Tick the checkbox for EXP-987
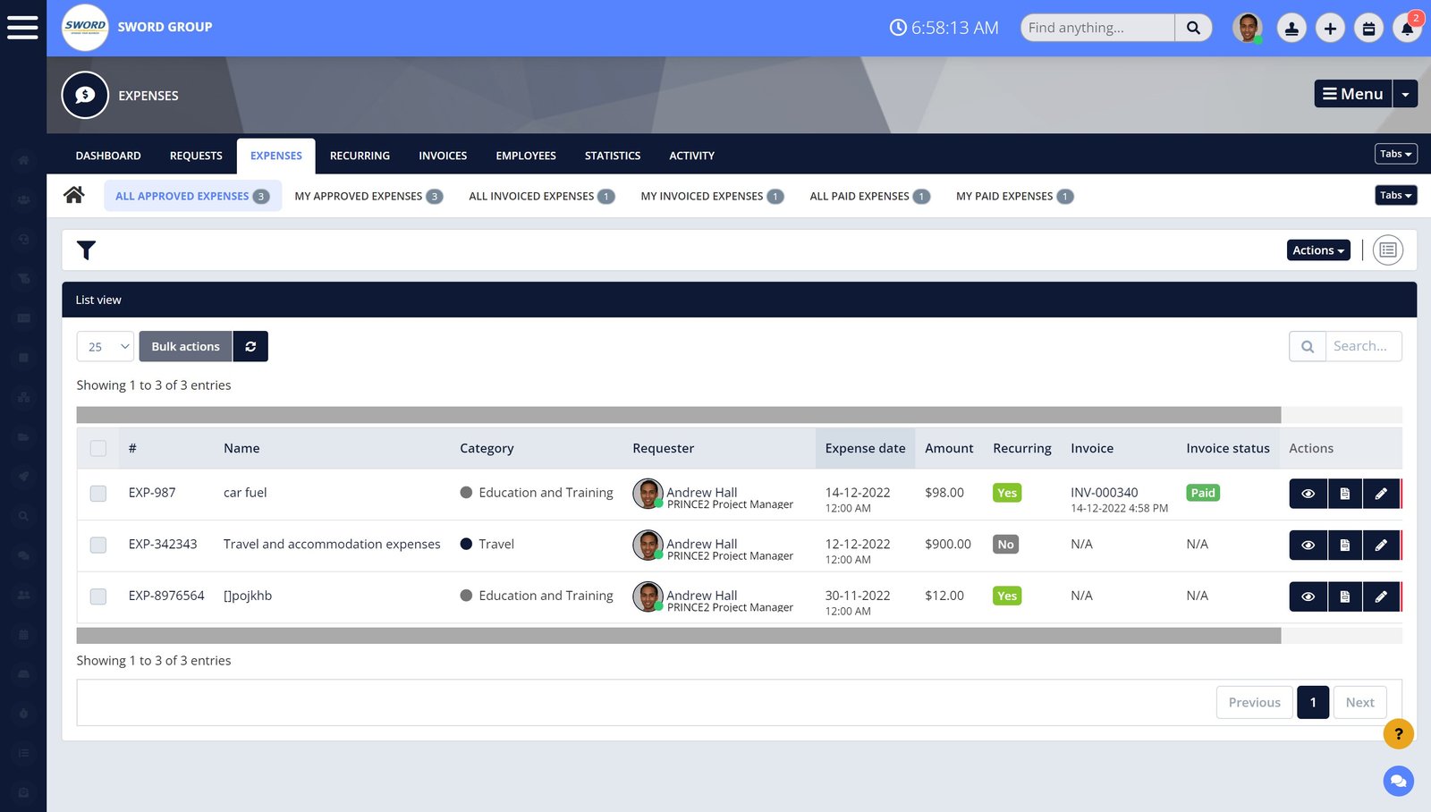 pos(98,494)
